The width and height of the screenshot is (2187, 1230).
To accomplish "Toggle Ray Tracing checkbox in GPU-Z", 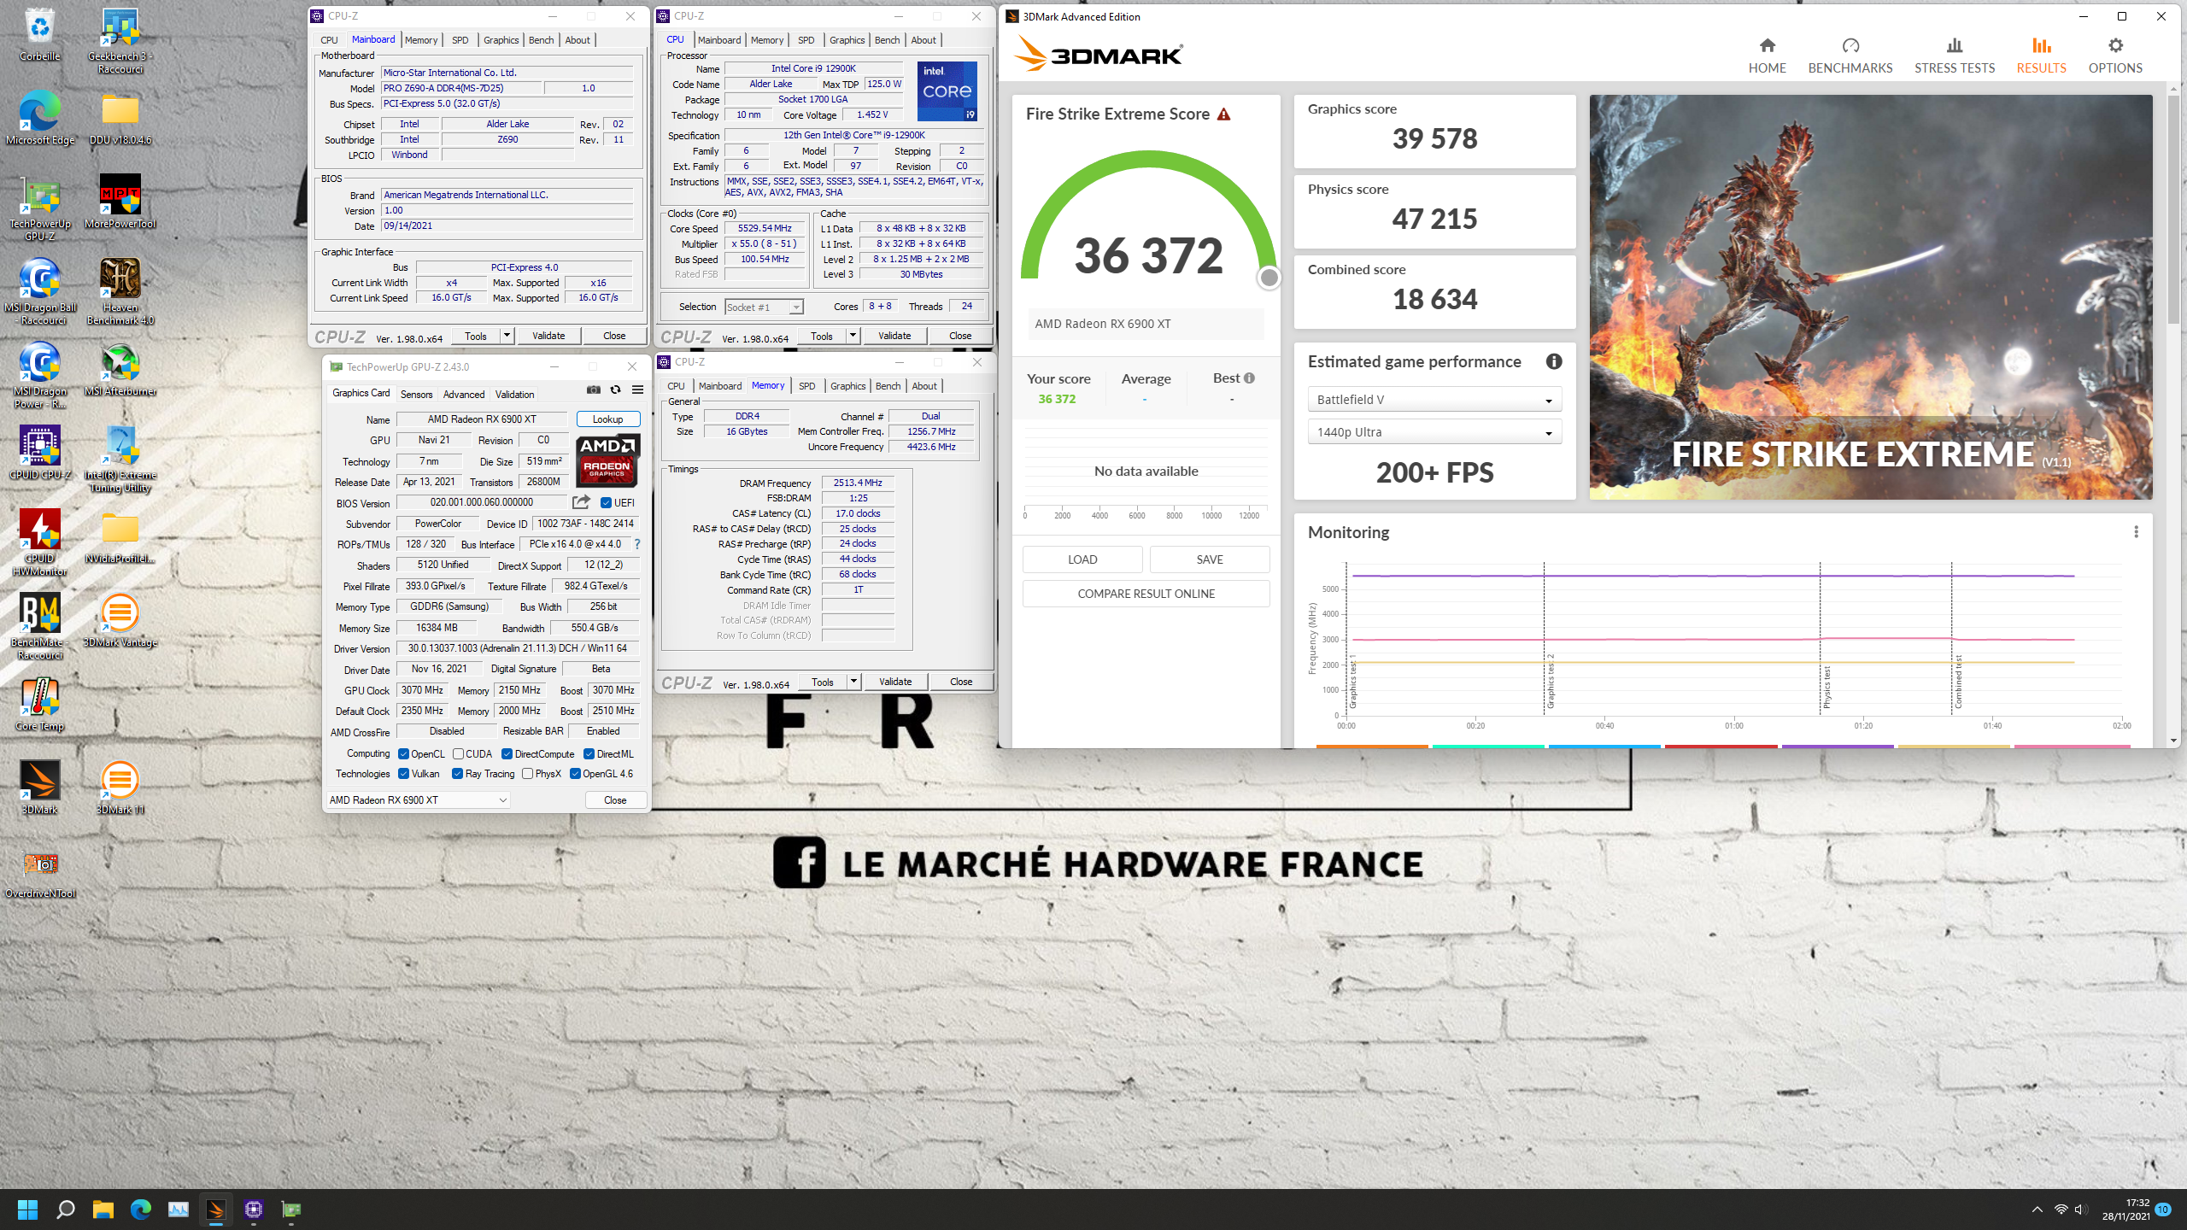I will click(x=457, y=774).
